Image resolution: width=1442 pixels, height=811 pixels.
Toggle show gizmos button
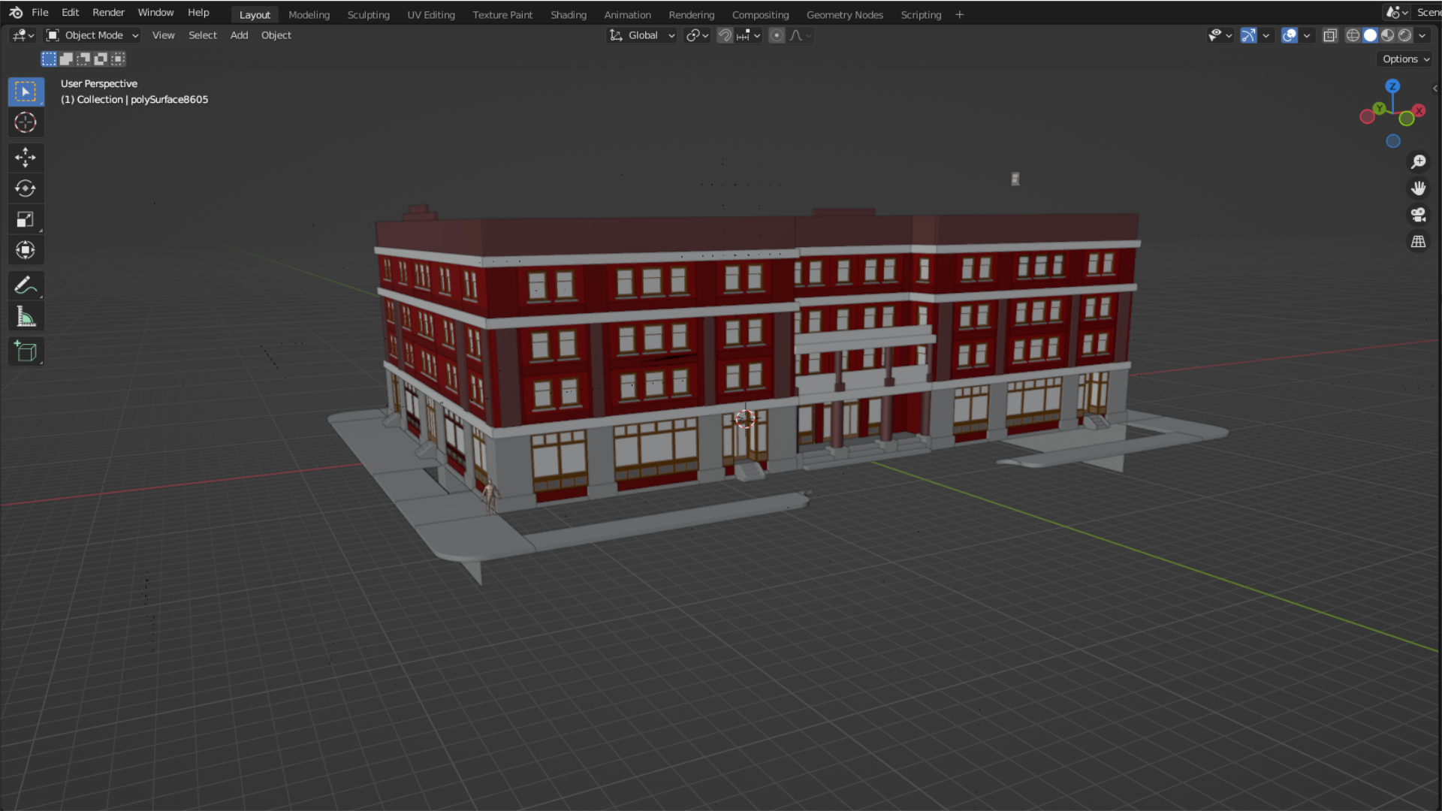[1248, 35]
